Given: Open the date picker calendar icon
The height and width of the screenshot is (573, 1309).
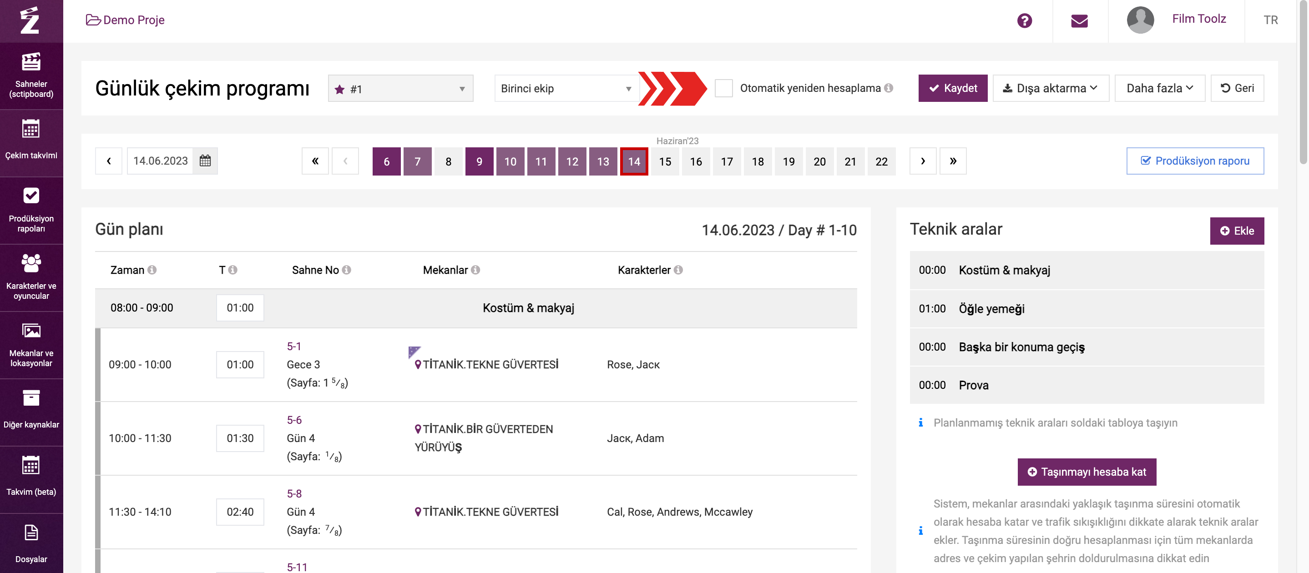Looking at the screenshot, I should [205, 161].
